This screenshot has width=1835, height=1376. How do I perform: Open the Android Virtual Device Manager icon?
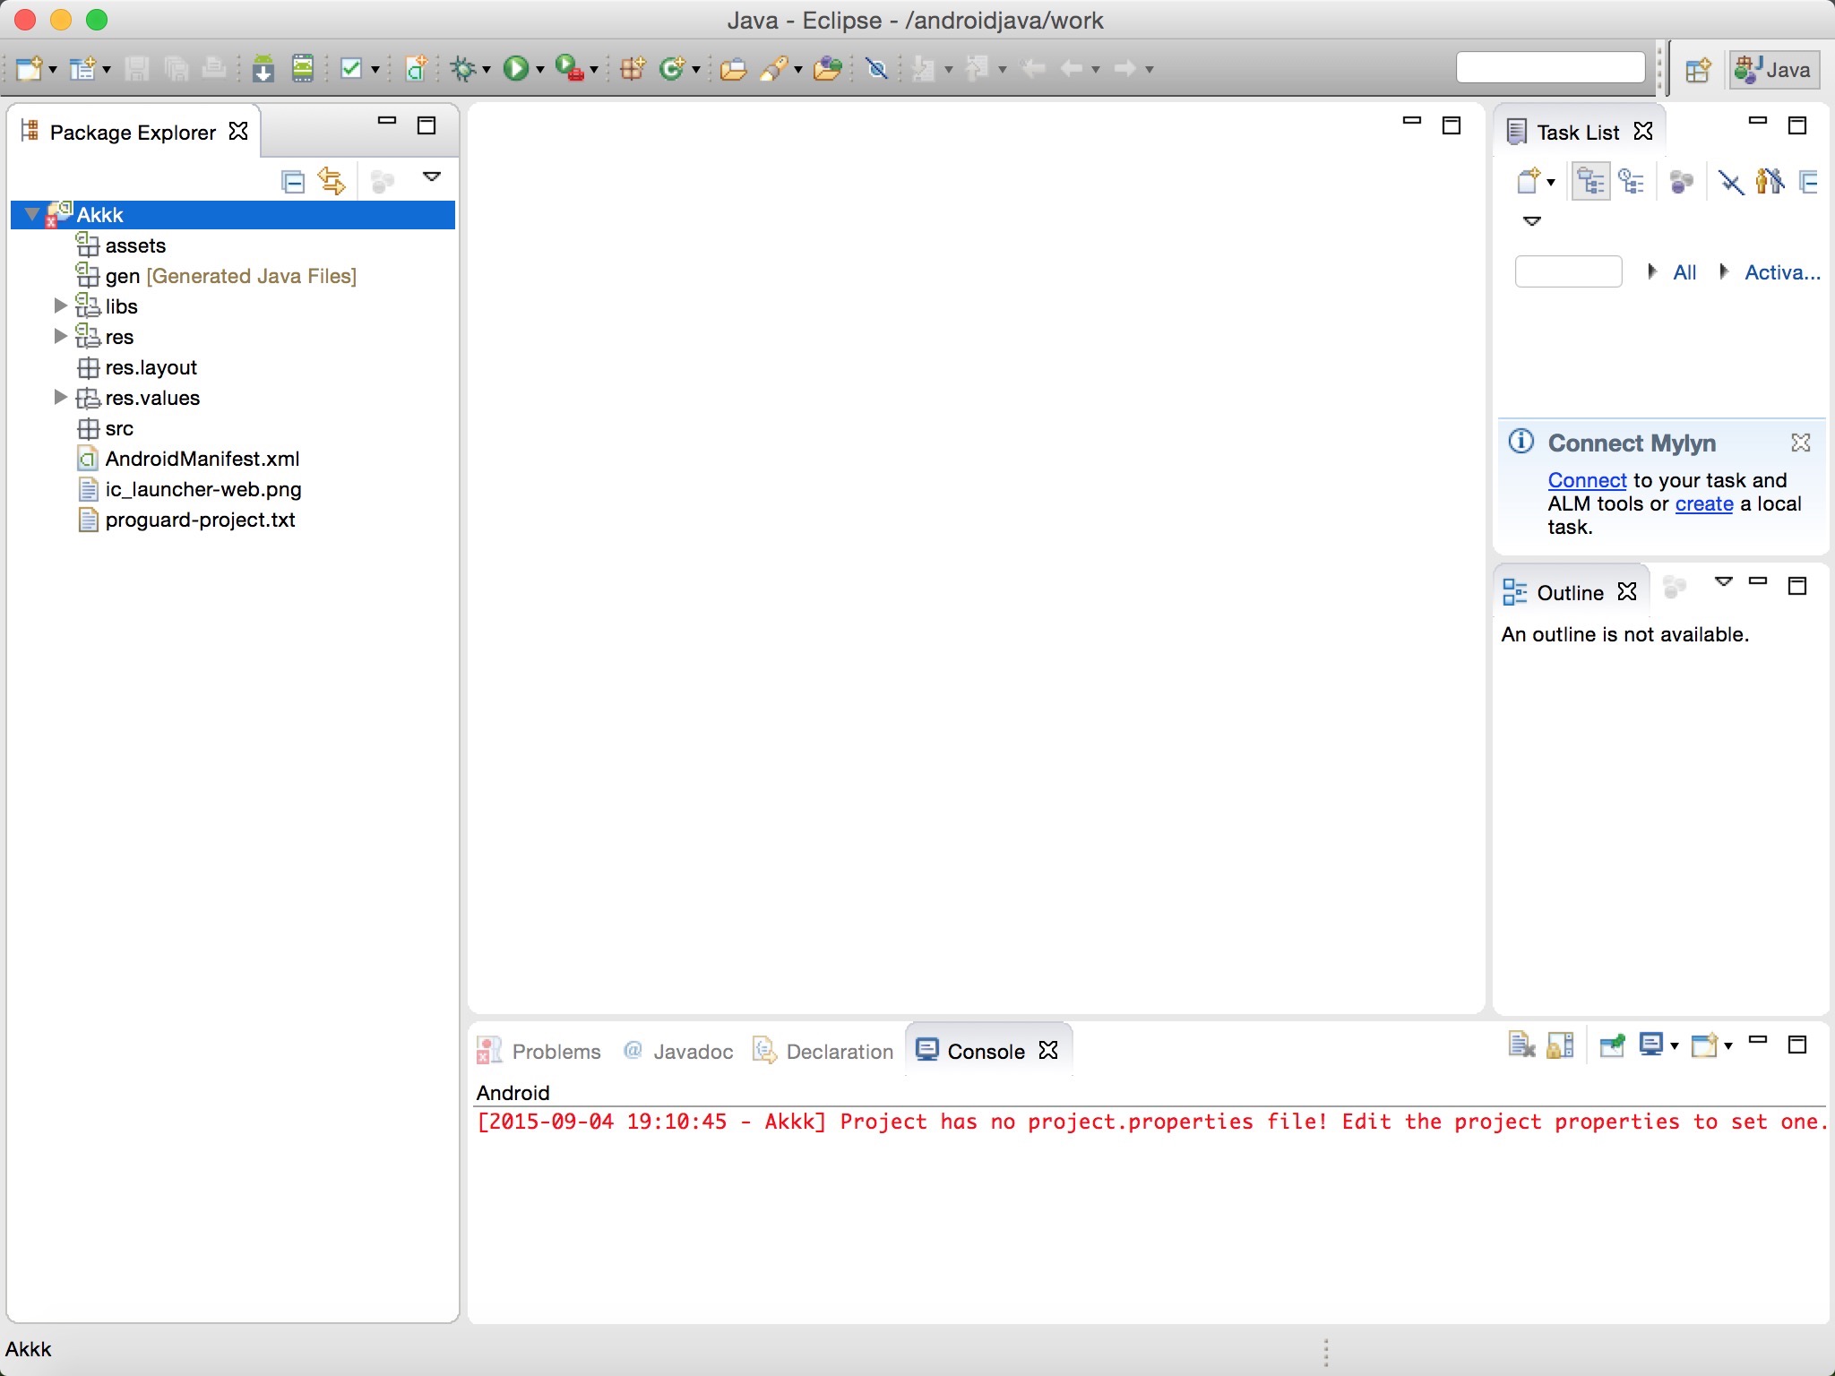tap(303, 68)
